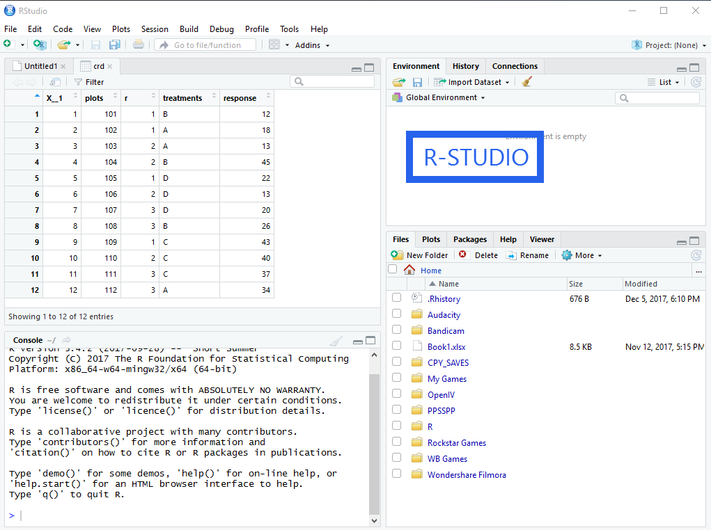The image size is (711, 530).
Task: Click the Print icon in main toolbar
Action: [139, 45]
